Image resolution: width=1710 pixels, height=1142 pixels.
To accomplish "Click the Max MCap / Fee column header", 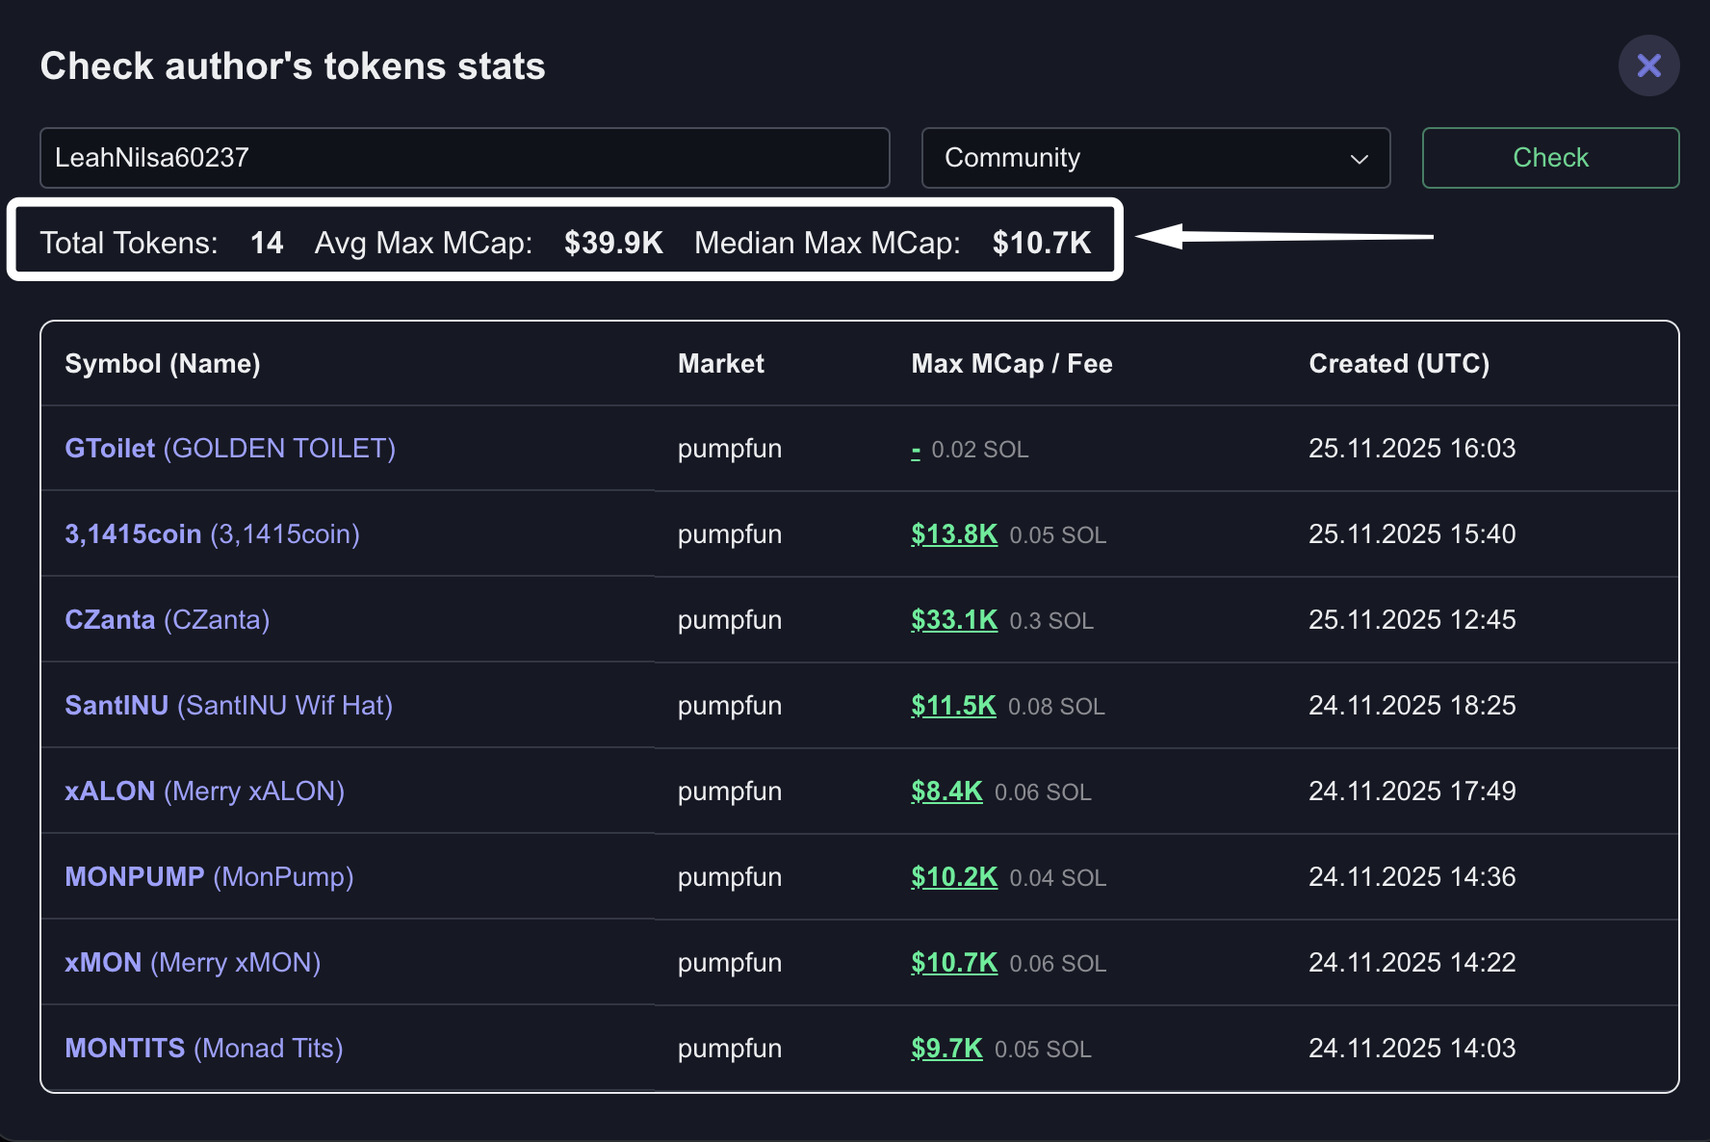I will tap(1011, 364).
